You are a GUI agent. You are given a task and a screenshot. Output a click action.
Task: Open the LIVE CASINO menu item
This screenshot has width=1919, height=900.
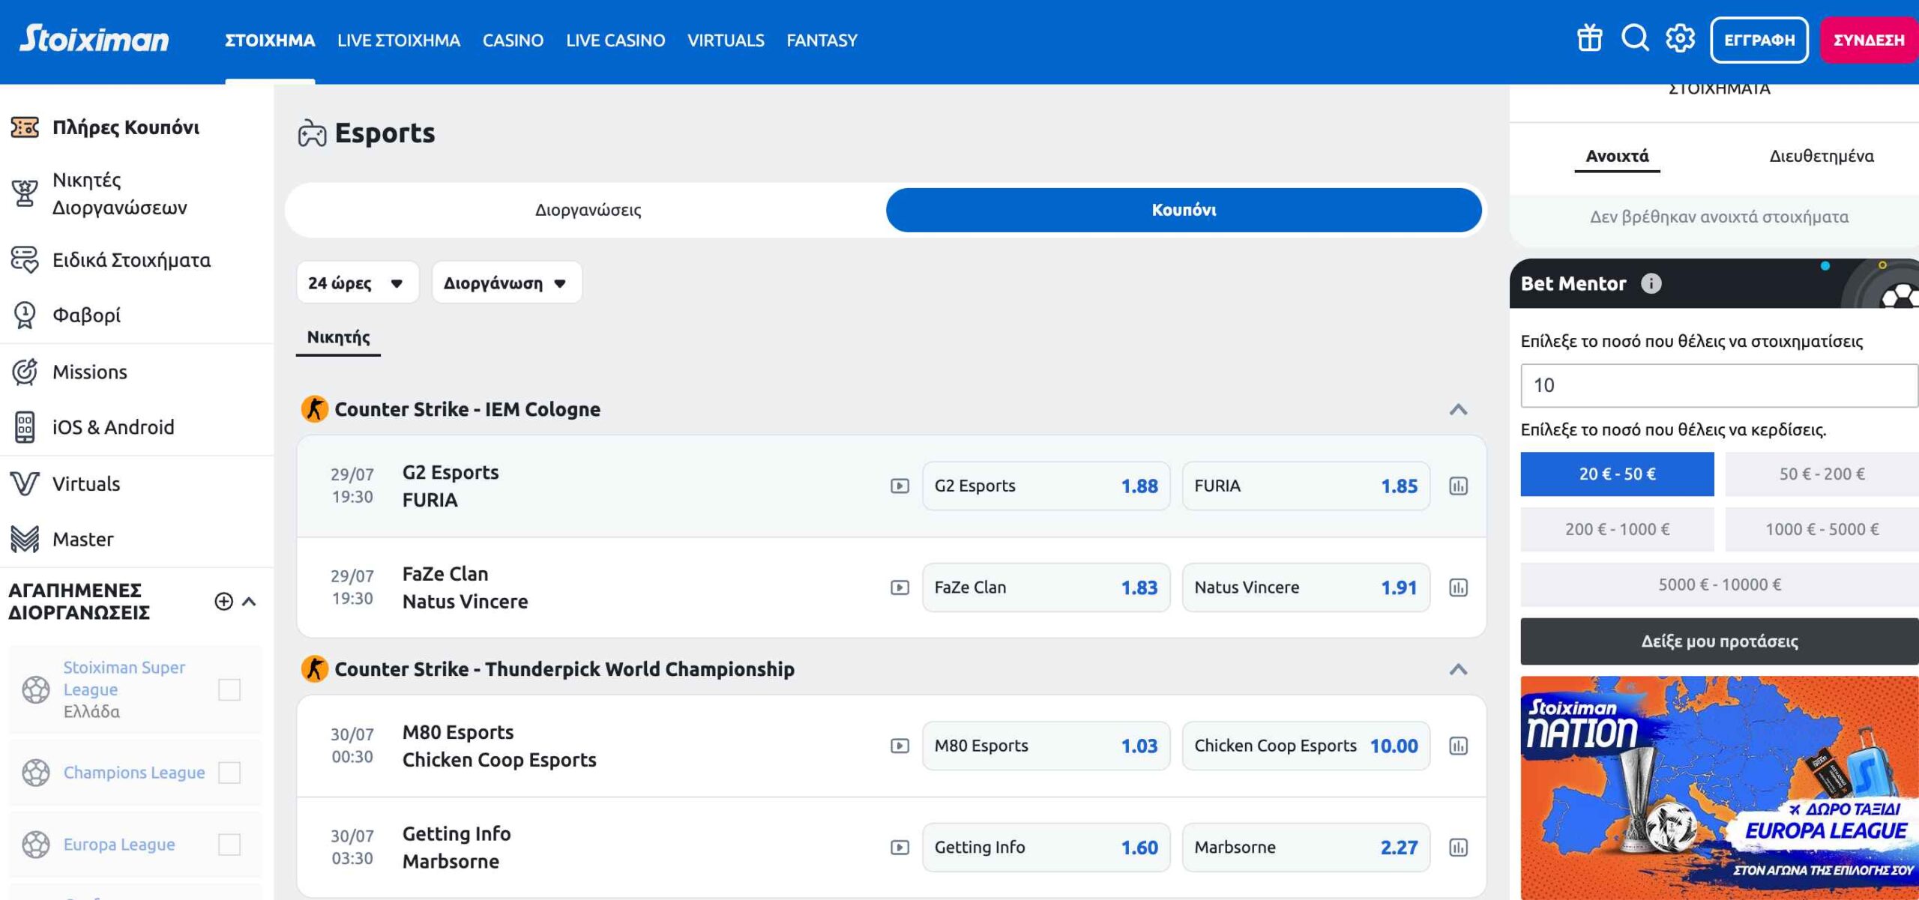coord(615,40)
